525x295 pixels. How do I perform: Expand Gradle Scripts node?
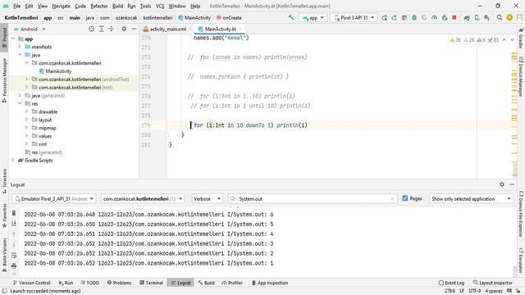pyautogui.click(x=13, y=161)
